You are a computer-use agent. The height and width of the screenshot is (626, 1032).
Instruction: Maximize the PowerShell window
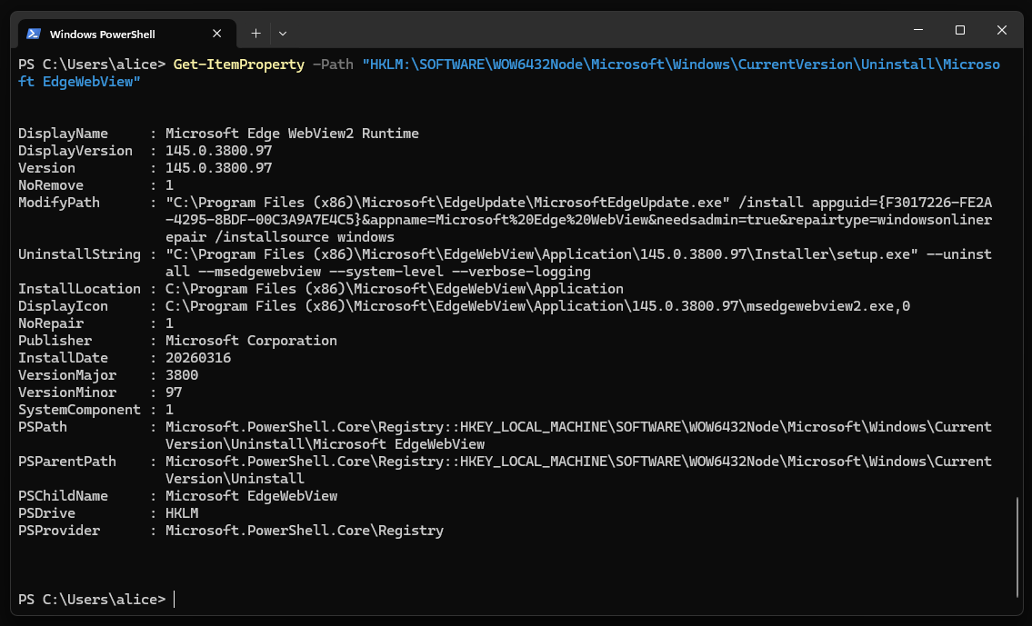(959, 30)
